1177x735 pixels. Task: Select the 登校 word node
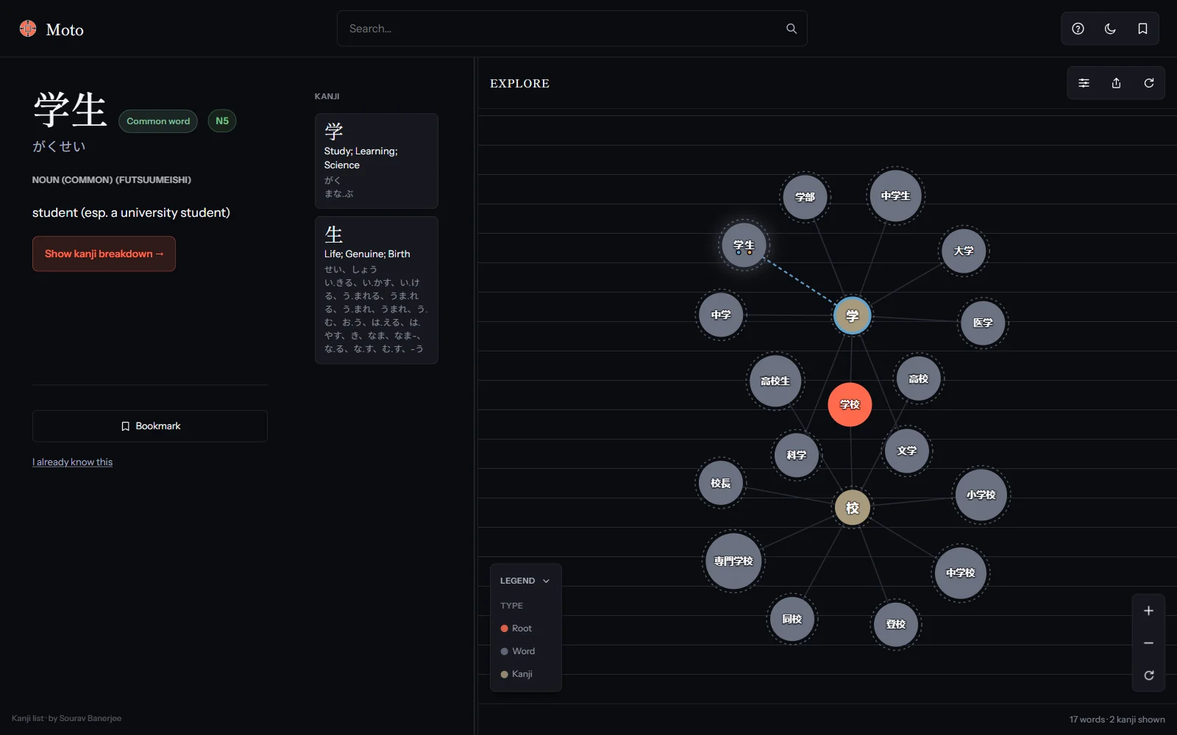click(x=896, y=624)
